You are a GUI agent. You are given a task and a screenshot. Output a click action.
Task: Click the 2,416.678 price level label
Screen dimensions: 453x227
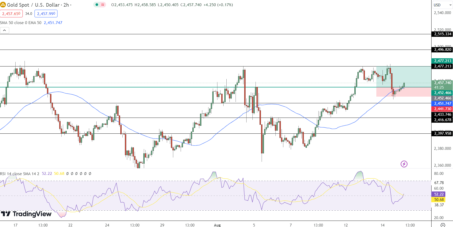click(x=442, y=120)
